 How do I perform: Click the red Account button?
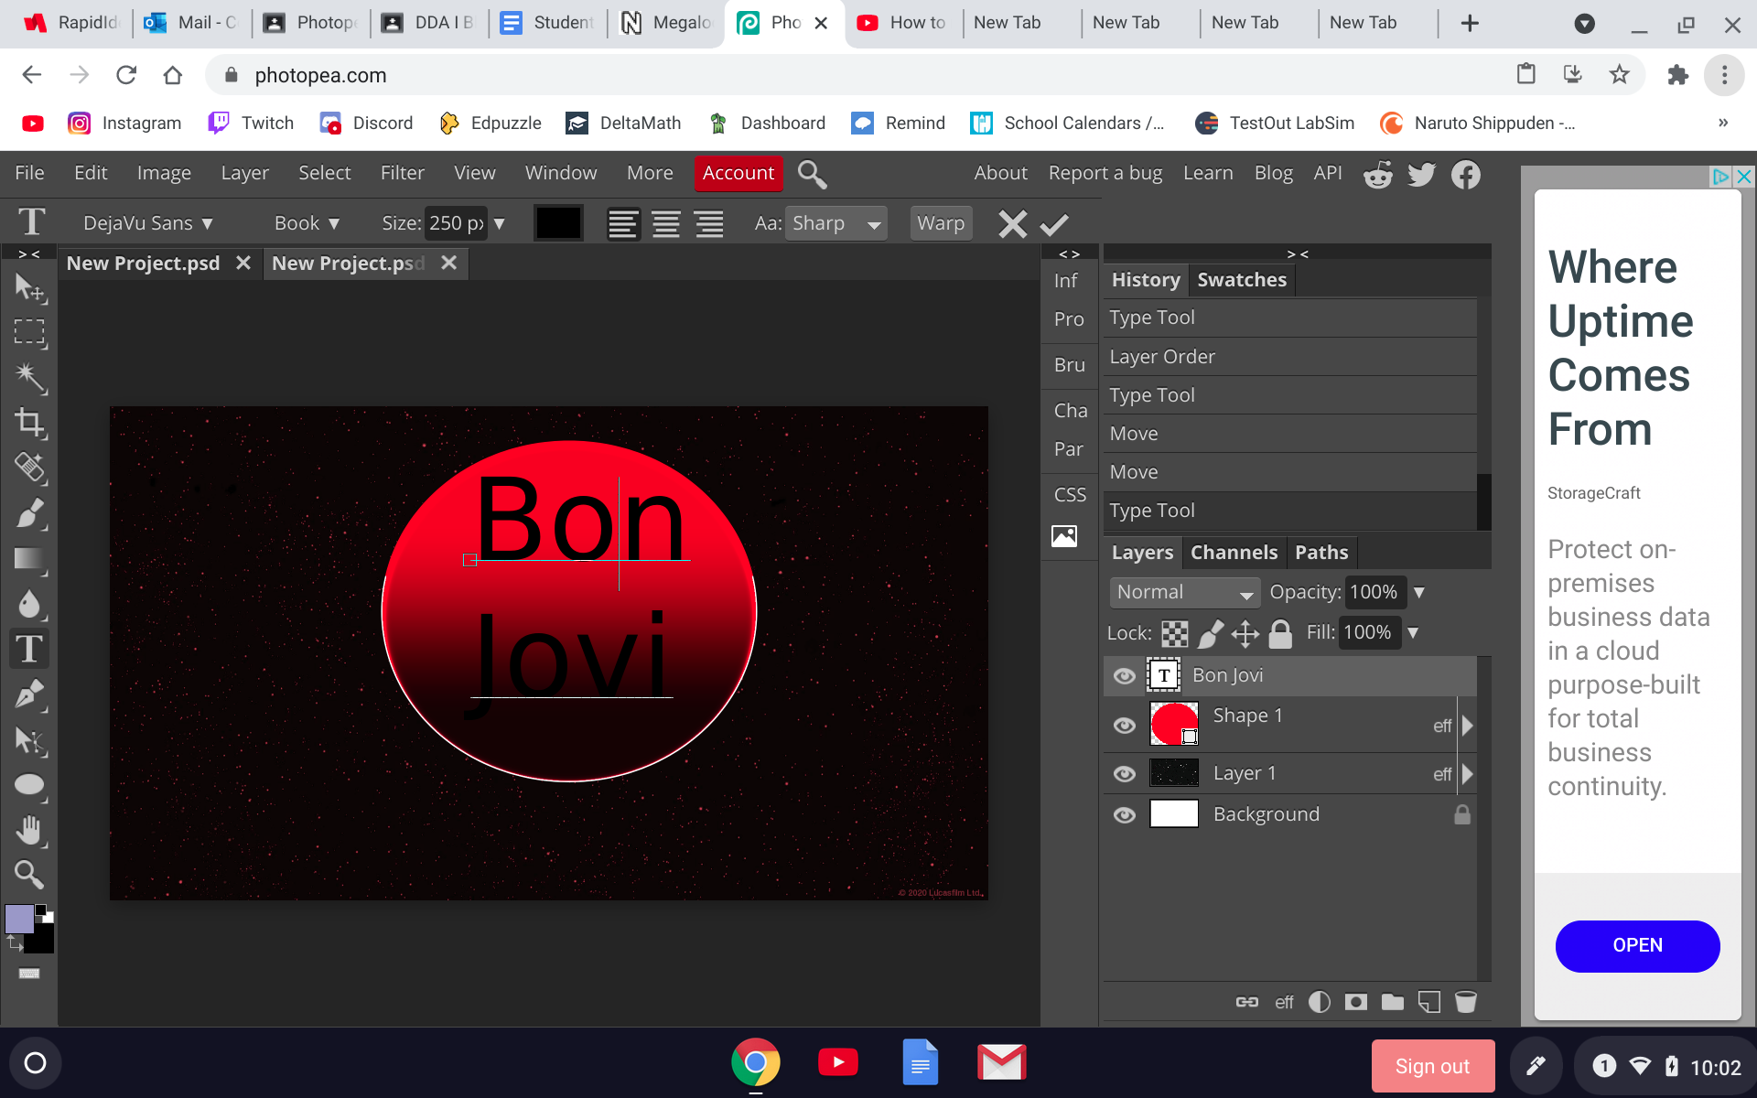[738, 173]
